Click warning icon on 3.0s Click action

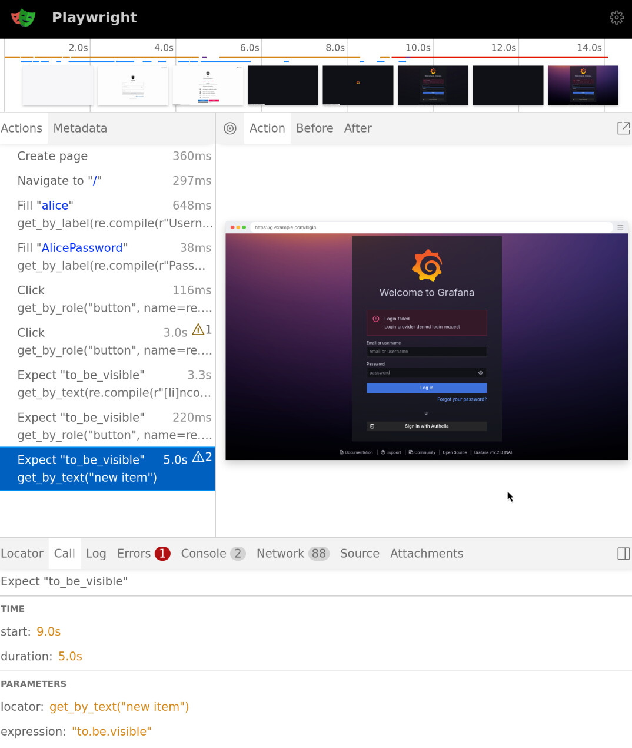pos(198,330)
